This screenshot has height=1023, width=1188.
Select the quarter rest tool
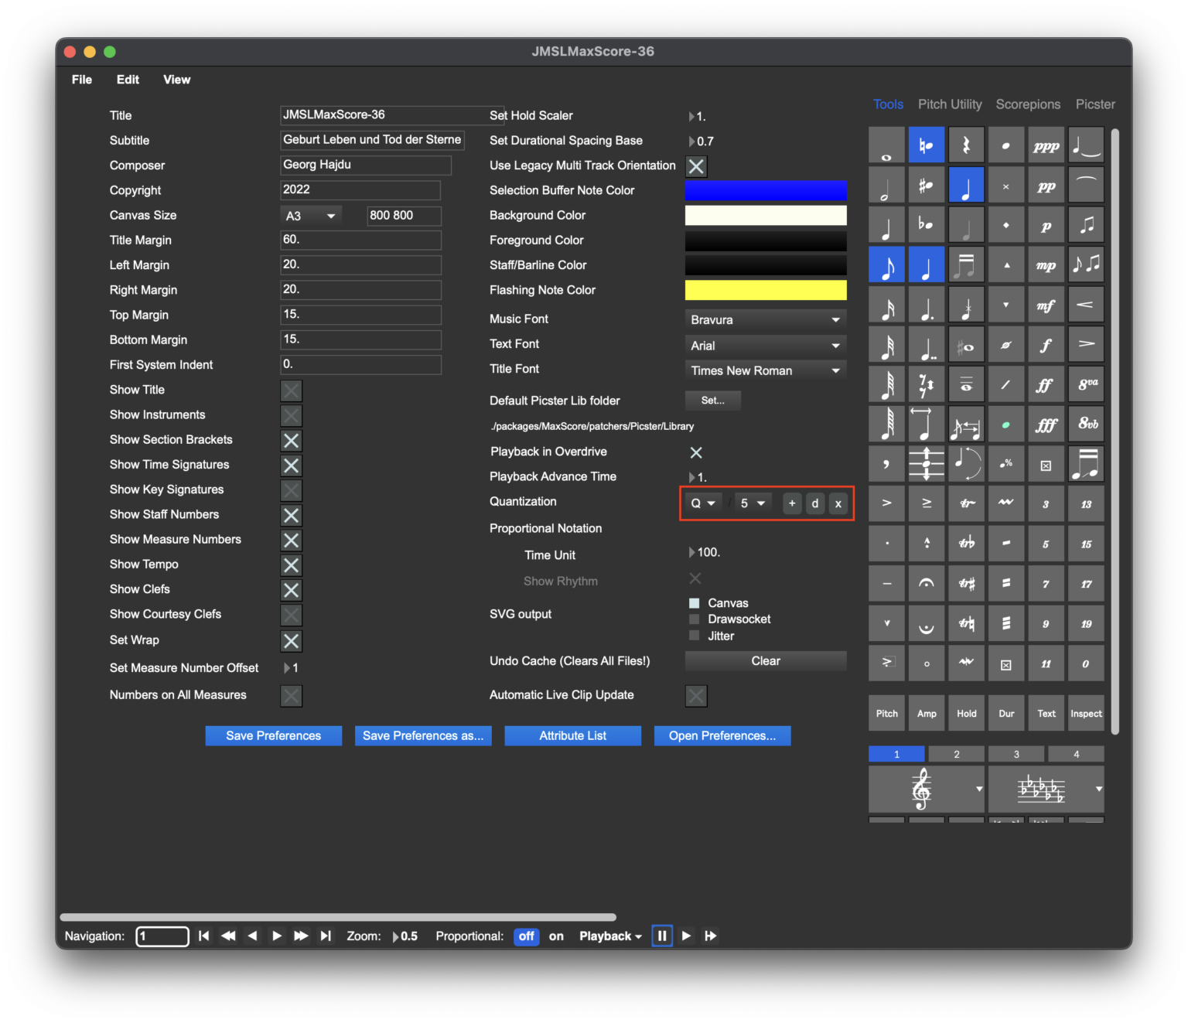point(966,144)
